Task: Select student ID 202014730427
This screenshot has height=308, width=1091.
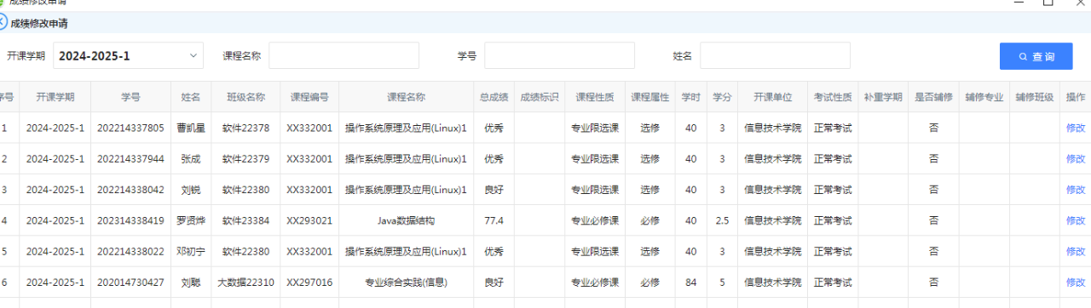Action: point(130,282)
